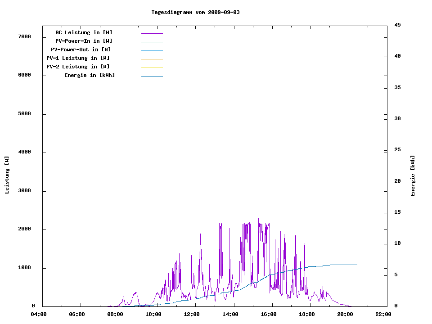This screenshot has width=432, height=324.
Task: Select the AC Leistung legend label
Action: 84,32
